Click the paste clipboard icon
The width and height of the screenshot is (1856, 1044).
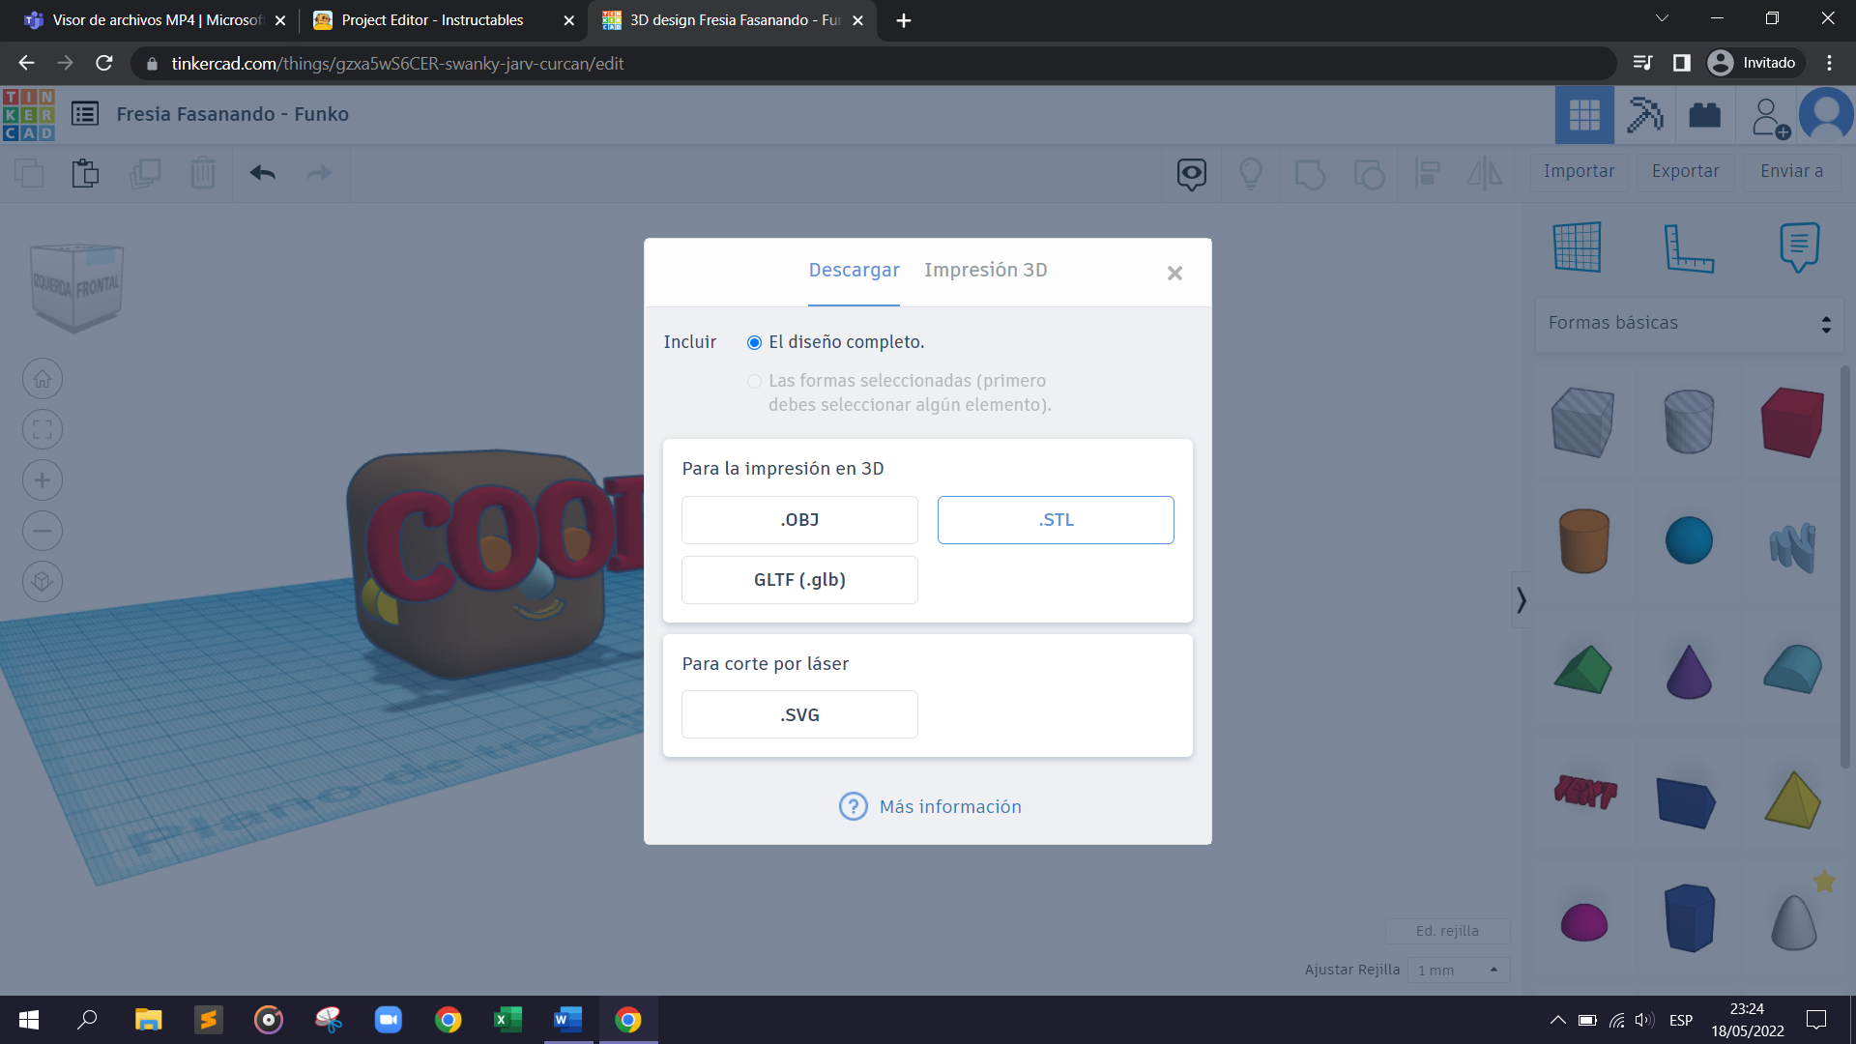tap(85, 173)
